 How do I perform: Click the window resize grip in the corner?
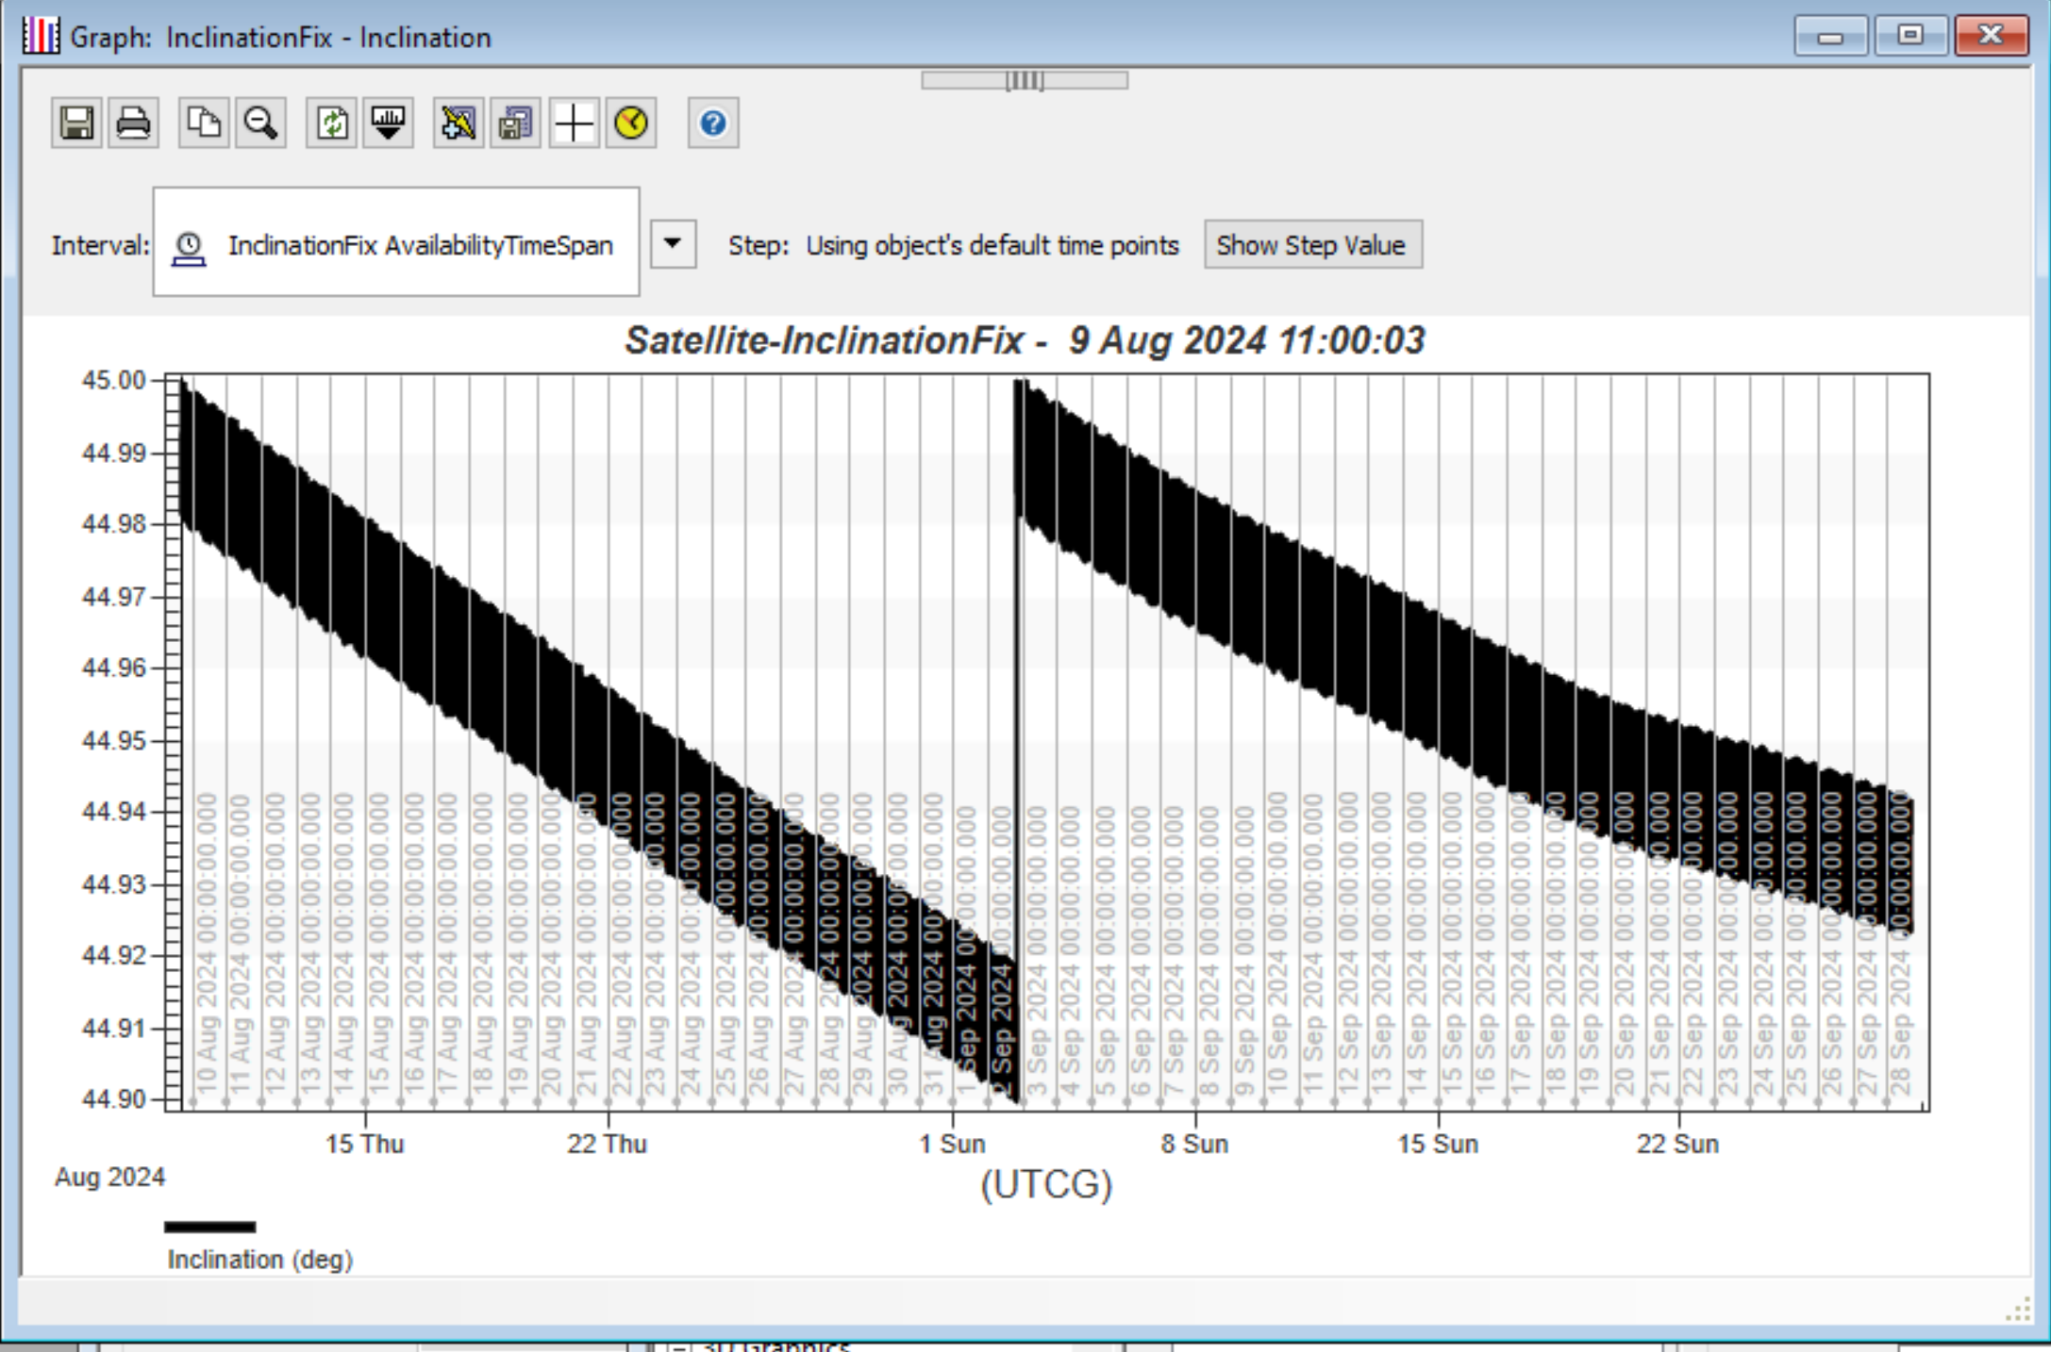(2018, 1310)
